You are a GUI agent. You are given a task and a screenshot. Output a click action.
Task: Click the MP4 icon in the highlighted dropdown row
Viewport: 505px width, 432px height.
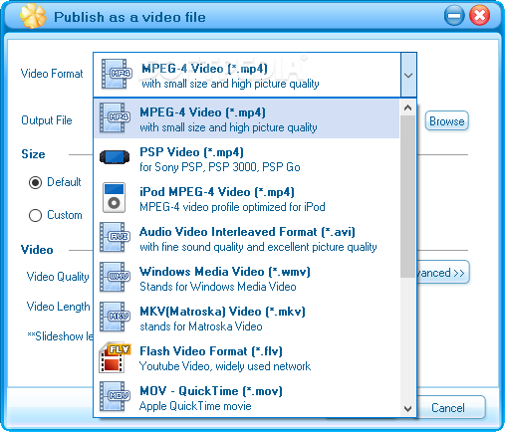(115, 117)
